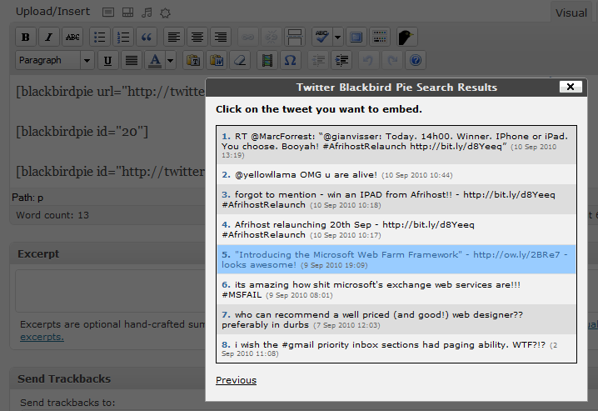Open the Paragraph format dropdown

click(x=55, y=60)
